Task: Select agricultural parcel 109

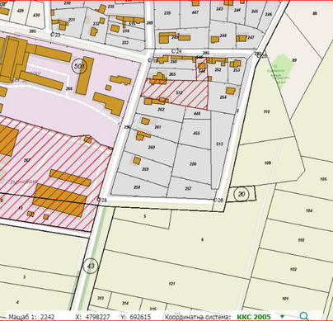Action: click(268, 163)
